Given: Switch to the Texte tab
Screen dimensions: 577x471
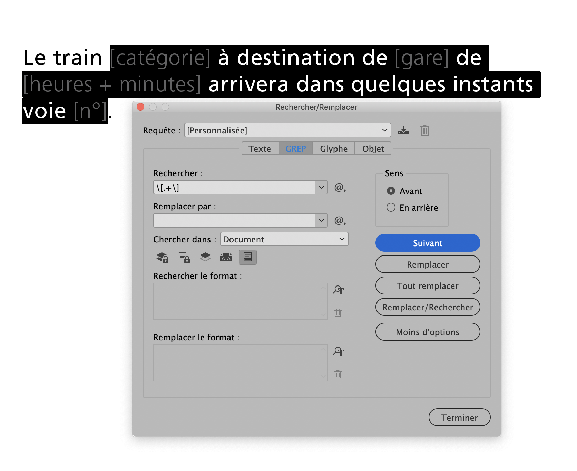Looking at the screenshot, I should 260,149.
